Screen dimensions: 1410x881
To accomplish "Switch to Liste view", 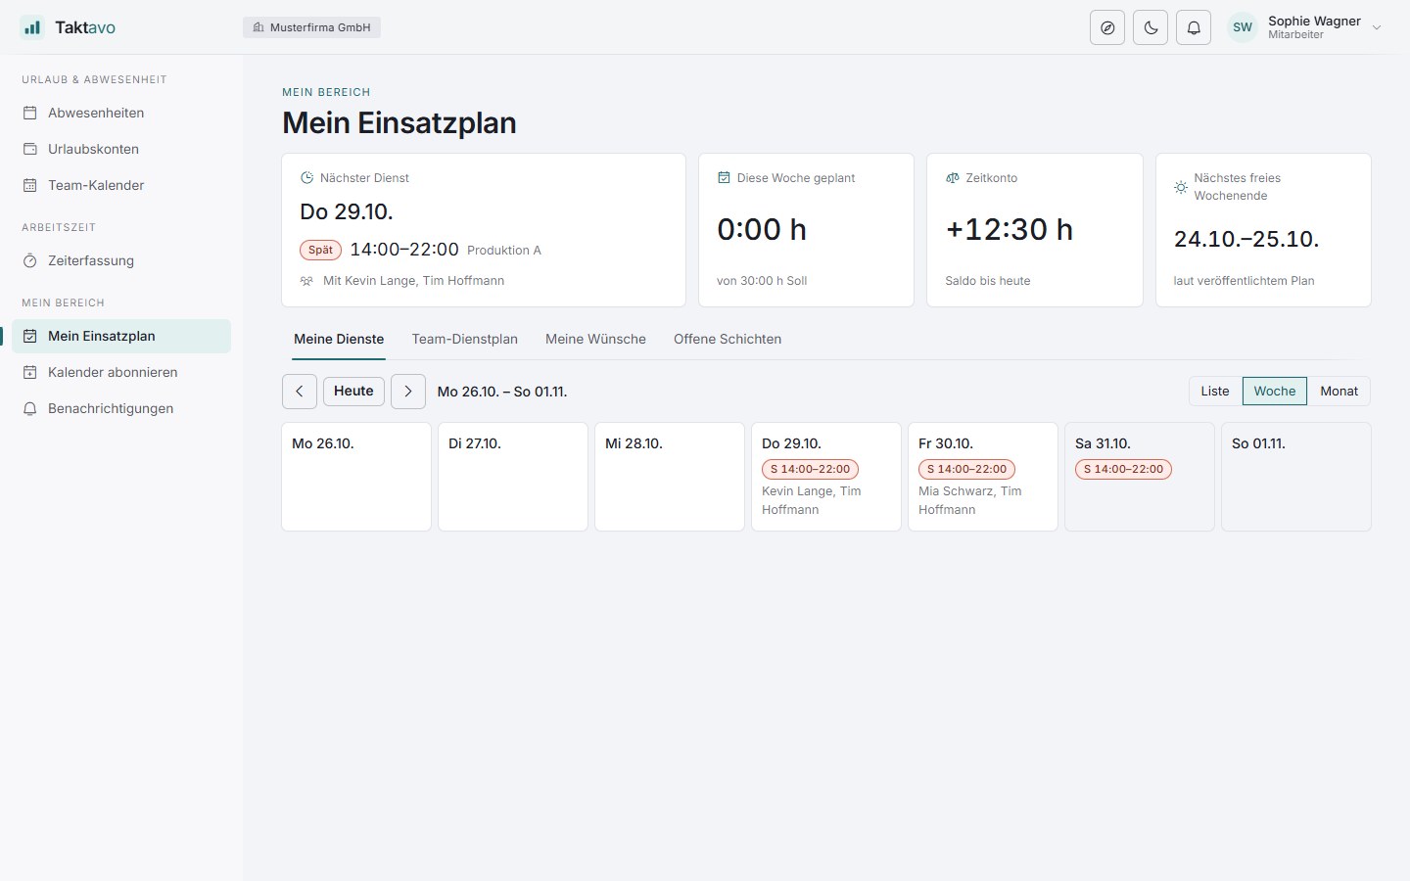I will 1215,392.
